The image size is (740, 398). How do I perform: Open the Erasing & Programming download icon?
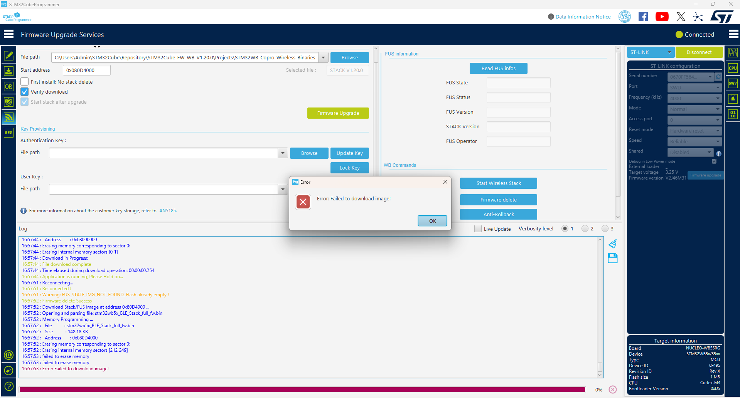(8, 71)
